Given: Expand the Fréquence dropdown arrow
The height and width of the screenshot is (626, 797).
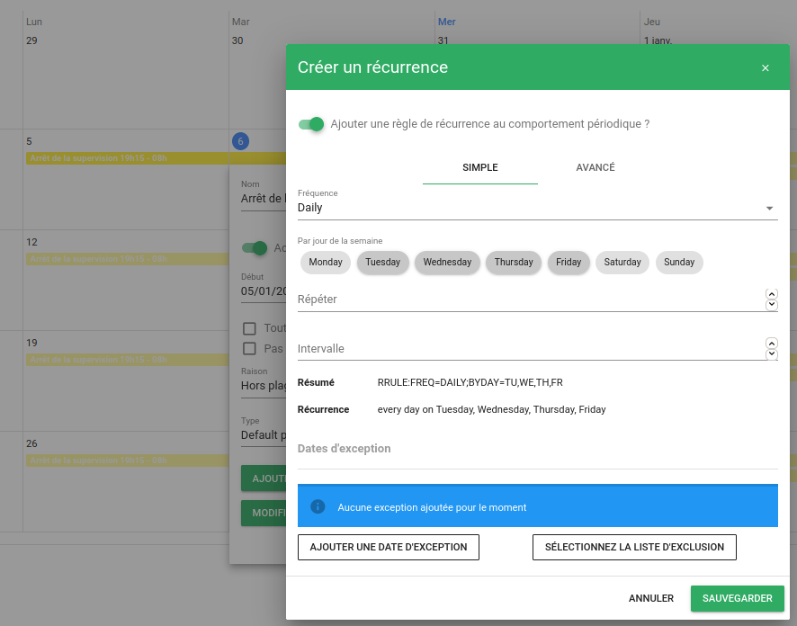Looking at the screenshot, I should pyautogui.click(x=769, y=209).
